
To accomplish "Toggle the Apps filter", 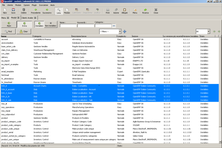I will tap(9, 24).
